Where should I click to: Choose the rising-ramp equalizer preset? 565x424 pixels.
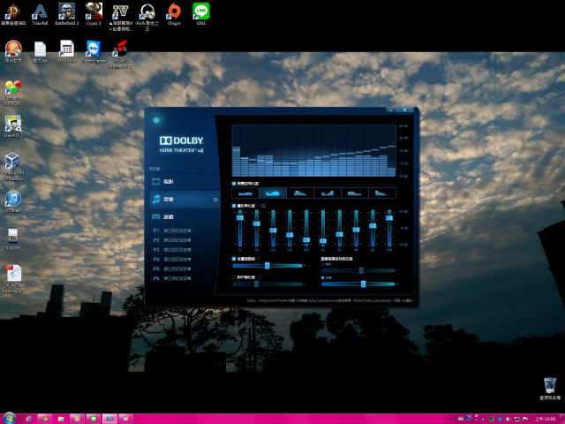[x=328, y=193]
